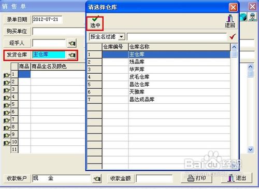Image resolution: width=259 pixels, height=189 pixels.
Task: Click the 收款金额 amount input field
Action: (154, 179)
